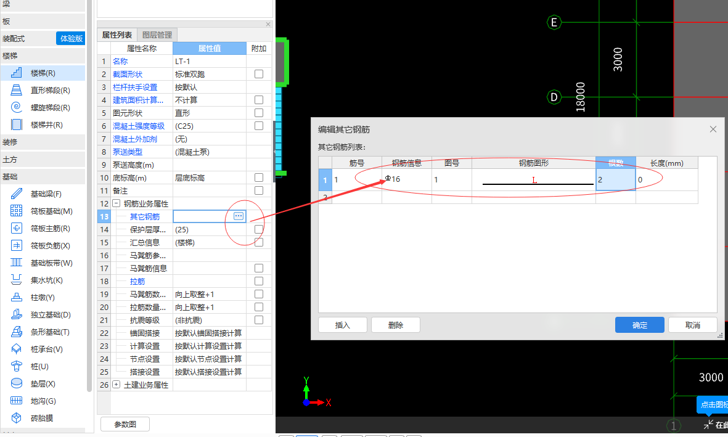Switch to the 图层管理 tab
Viewport: 728px width, 437px height.
(x=157, y=35)
